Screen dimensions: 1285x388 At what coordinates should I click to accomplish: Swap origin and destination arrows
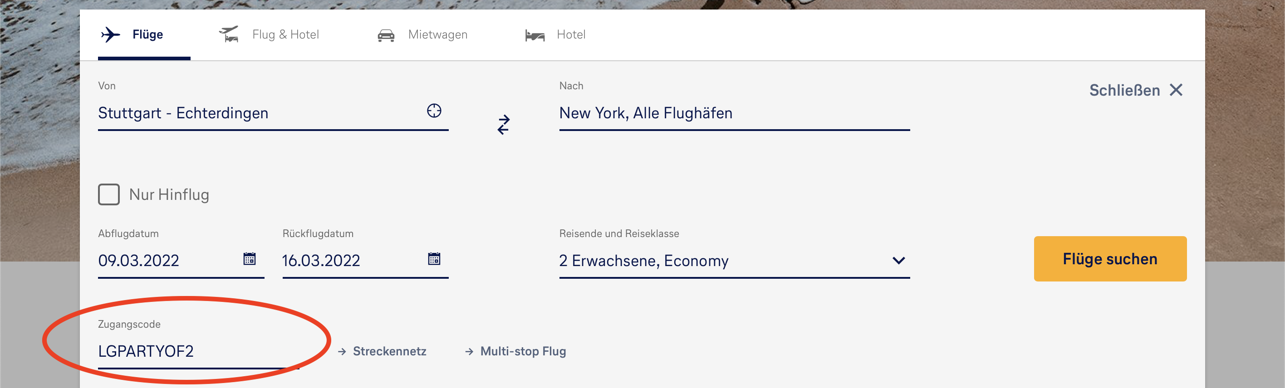(x=503, y=125)
